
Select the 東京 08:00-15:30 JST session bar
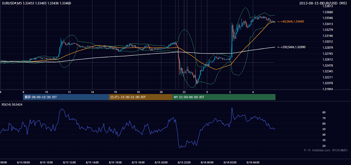(66, 97)
